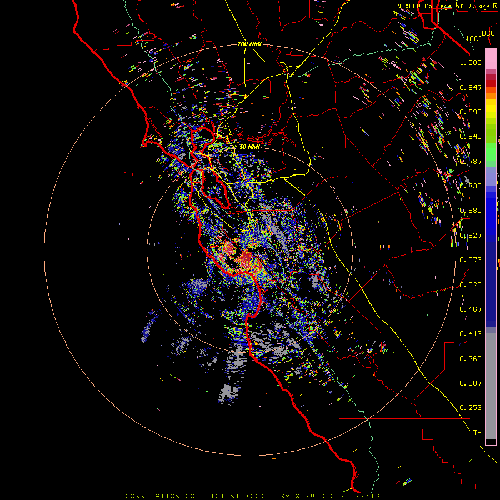Click the [CC] legend unit label
The image size is (500, 500).
(474, 38)
